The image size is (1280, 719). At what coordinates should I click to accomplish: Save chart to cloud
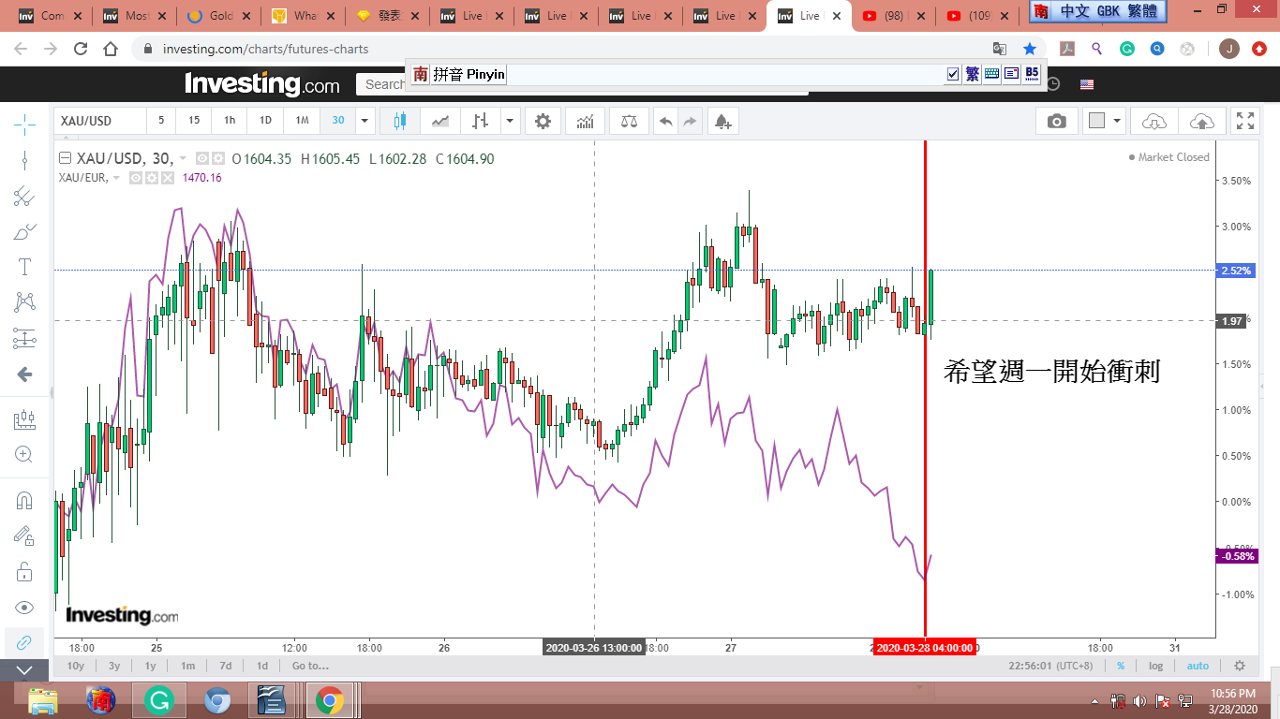point(1201,121)
